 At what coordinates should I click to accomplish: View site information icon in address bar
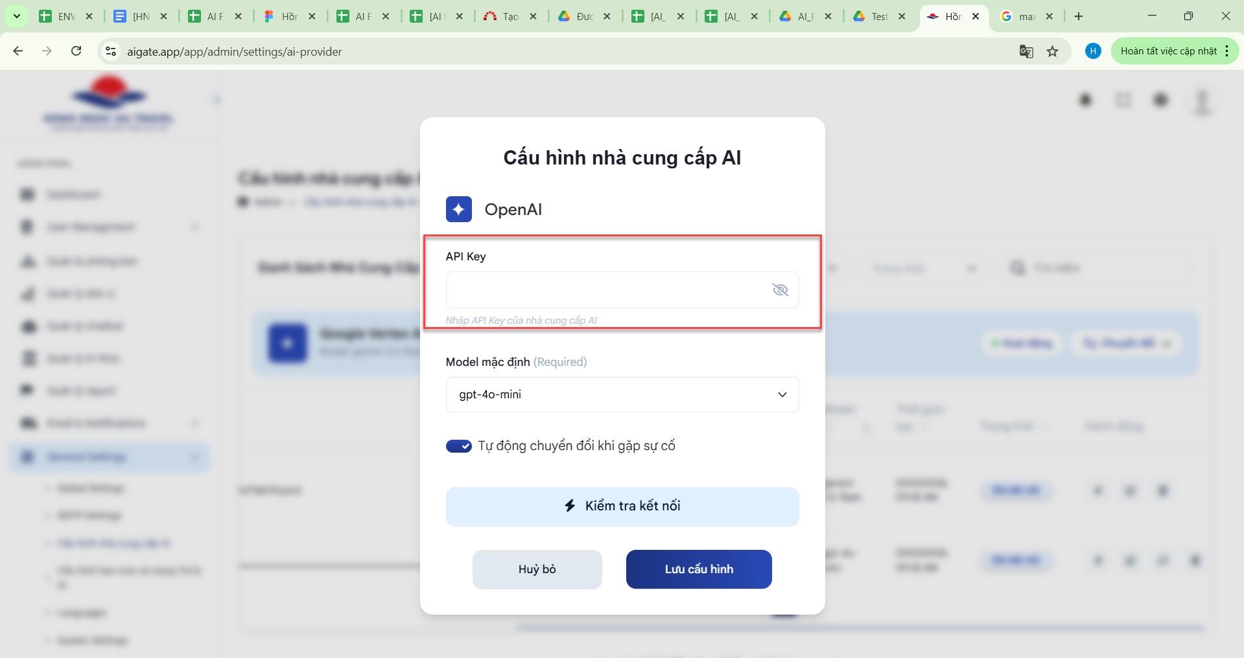point(111,51)
